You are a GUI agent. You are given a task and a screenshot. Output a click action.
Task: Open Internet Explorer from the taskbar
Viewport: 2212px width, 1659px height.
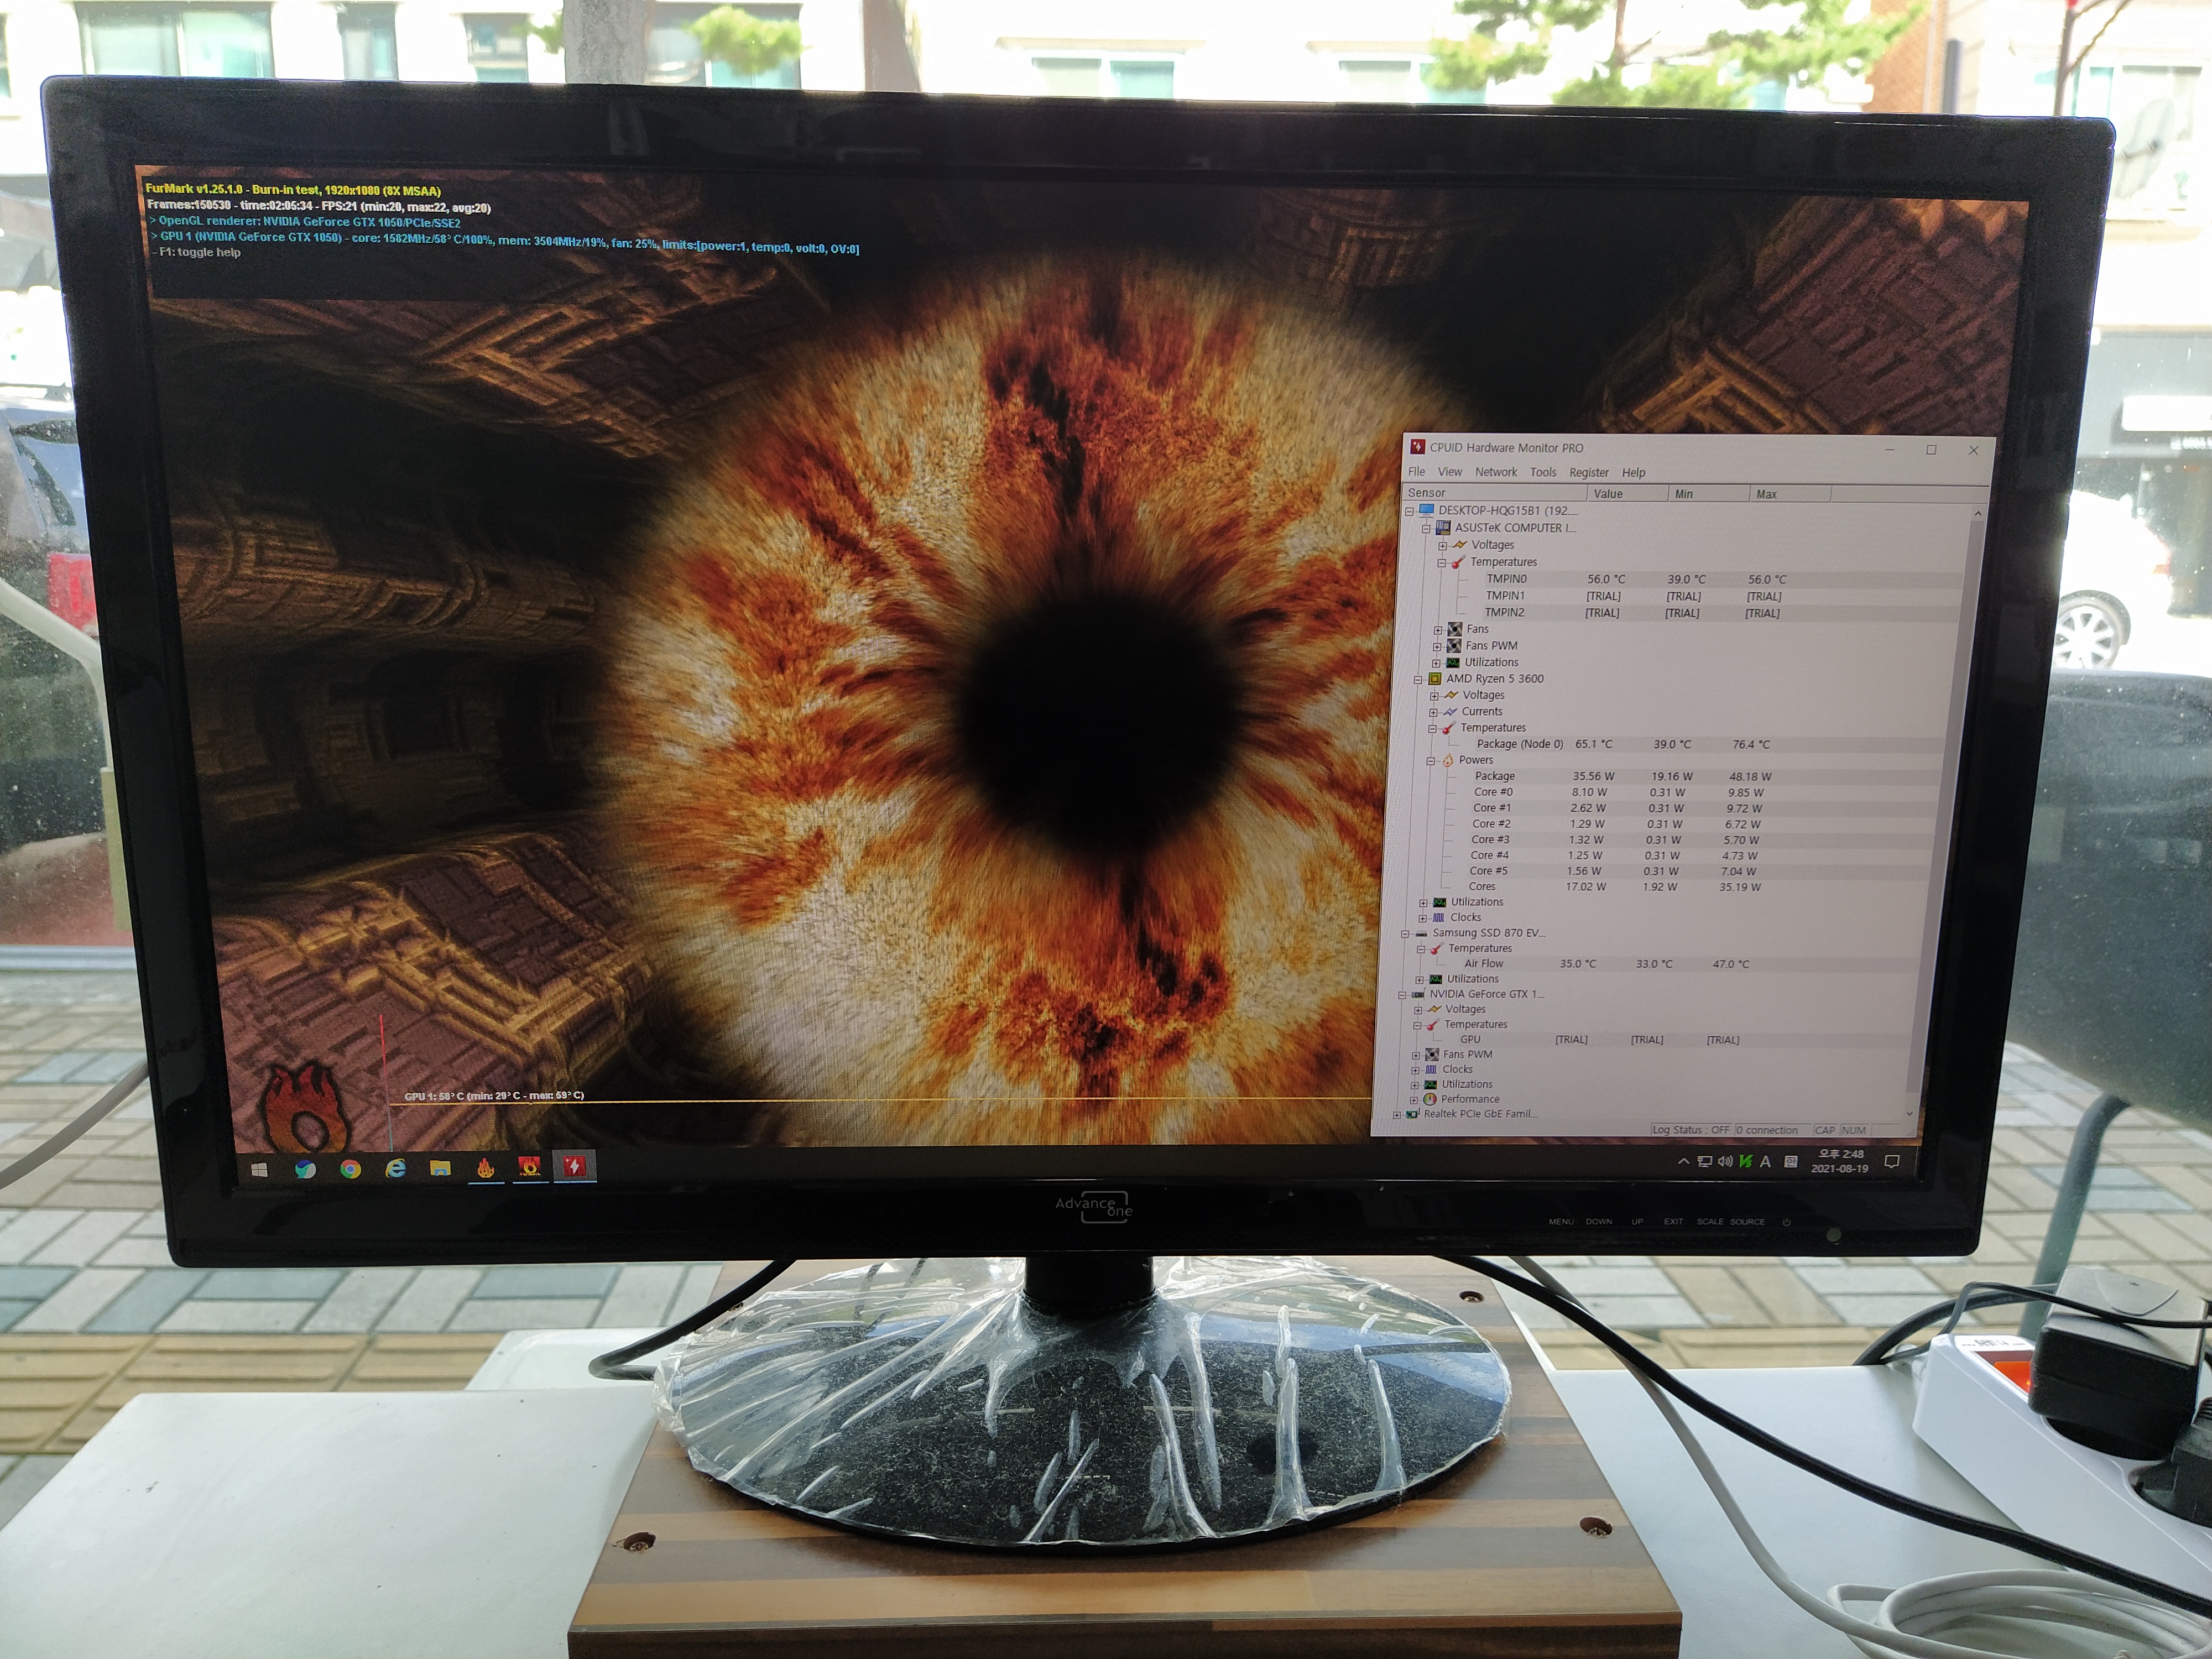click(x=396, y=1169)
